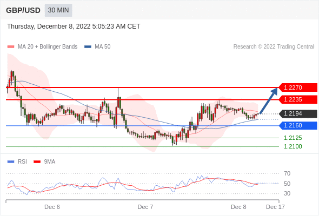319x216 pixels.
Task: Select the 1.2270 resistance price tag
Action: click(298, 87)
